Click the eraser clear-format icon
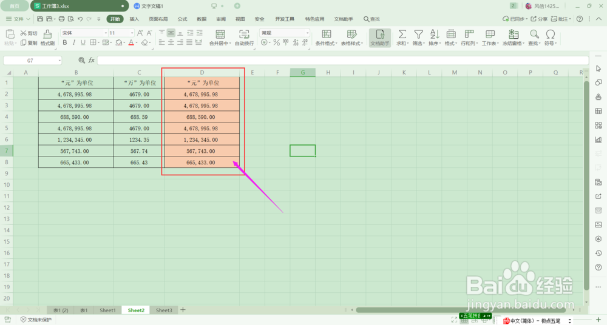This screenshot has height=325, width=607. [x=144, y=42]
